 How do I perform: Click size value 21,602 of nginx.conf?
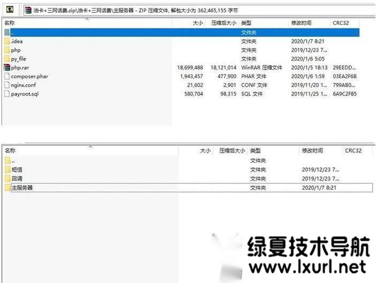click(x=195, y=85)
